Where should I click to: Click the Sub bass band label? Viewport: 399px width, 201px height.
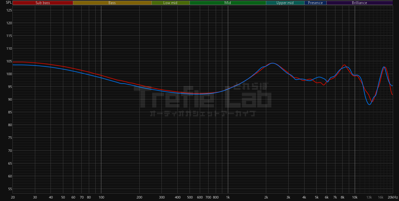click(x=43, y=3)
